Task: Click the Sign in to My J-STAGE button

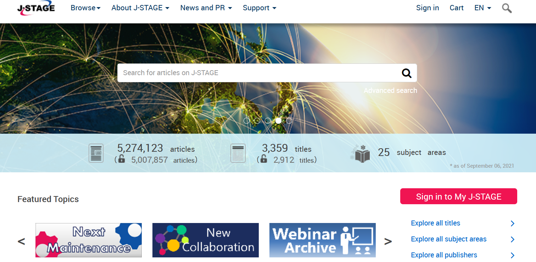Action: pos(459,196)
